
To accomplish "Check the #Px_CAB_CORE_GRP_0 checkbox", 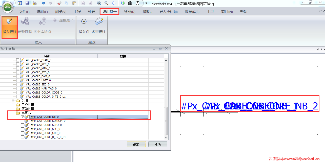I will (22, 133).
